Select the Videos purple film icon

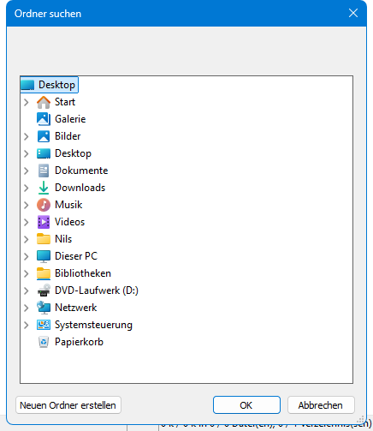coord(44,222)
